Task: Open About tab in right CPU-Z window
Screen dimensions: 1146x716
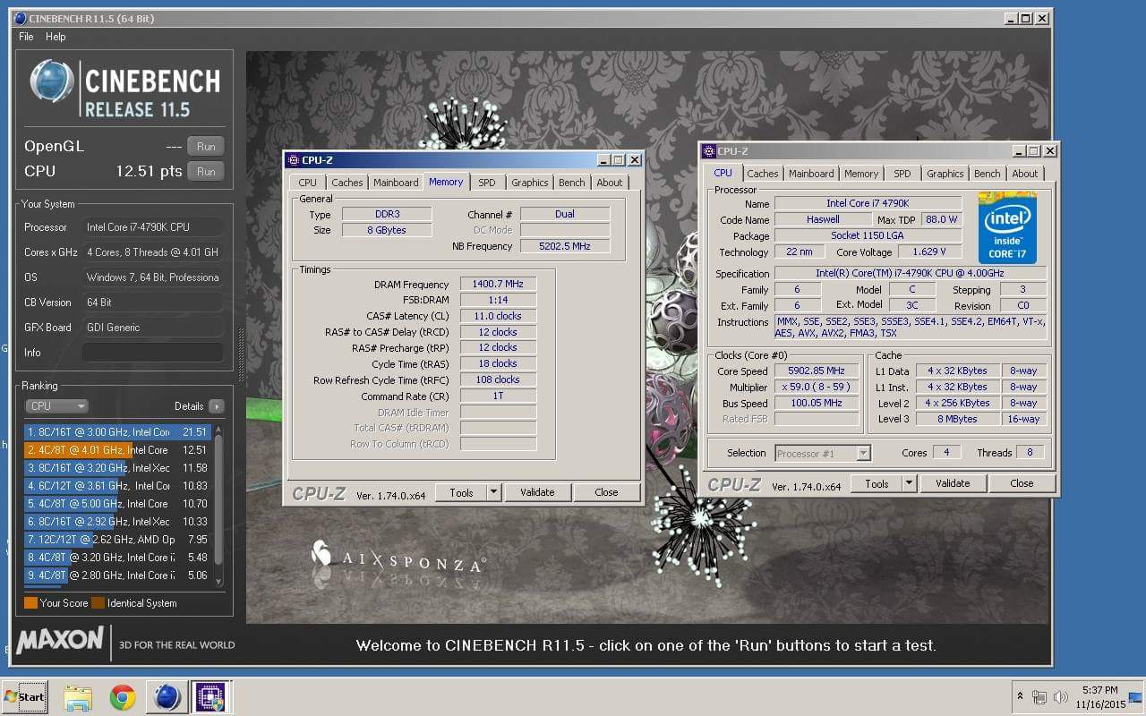Action: [x=1025, y=174]
